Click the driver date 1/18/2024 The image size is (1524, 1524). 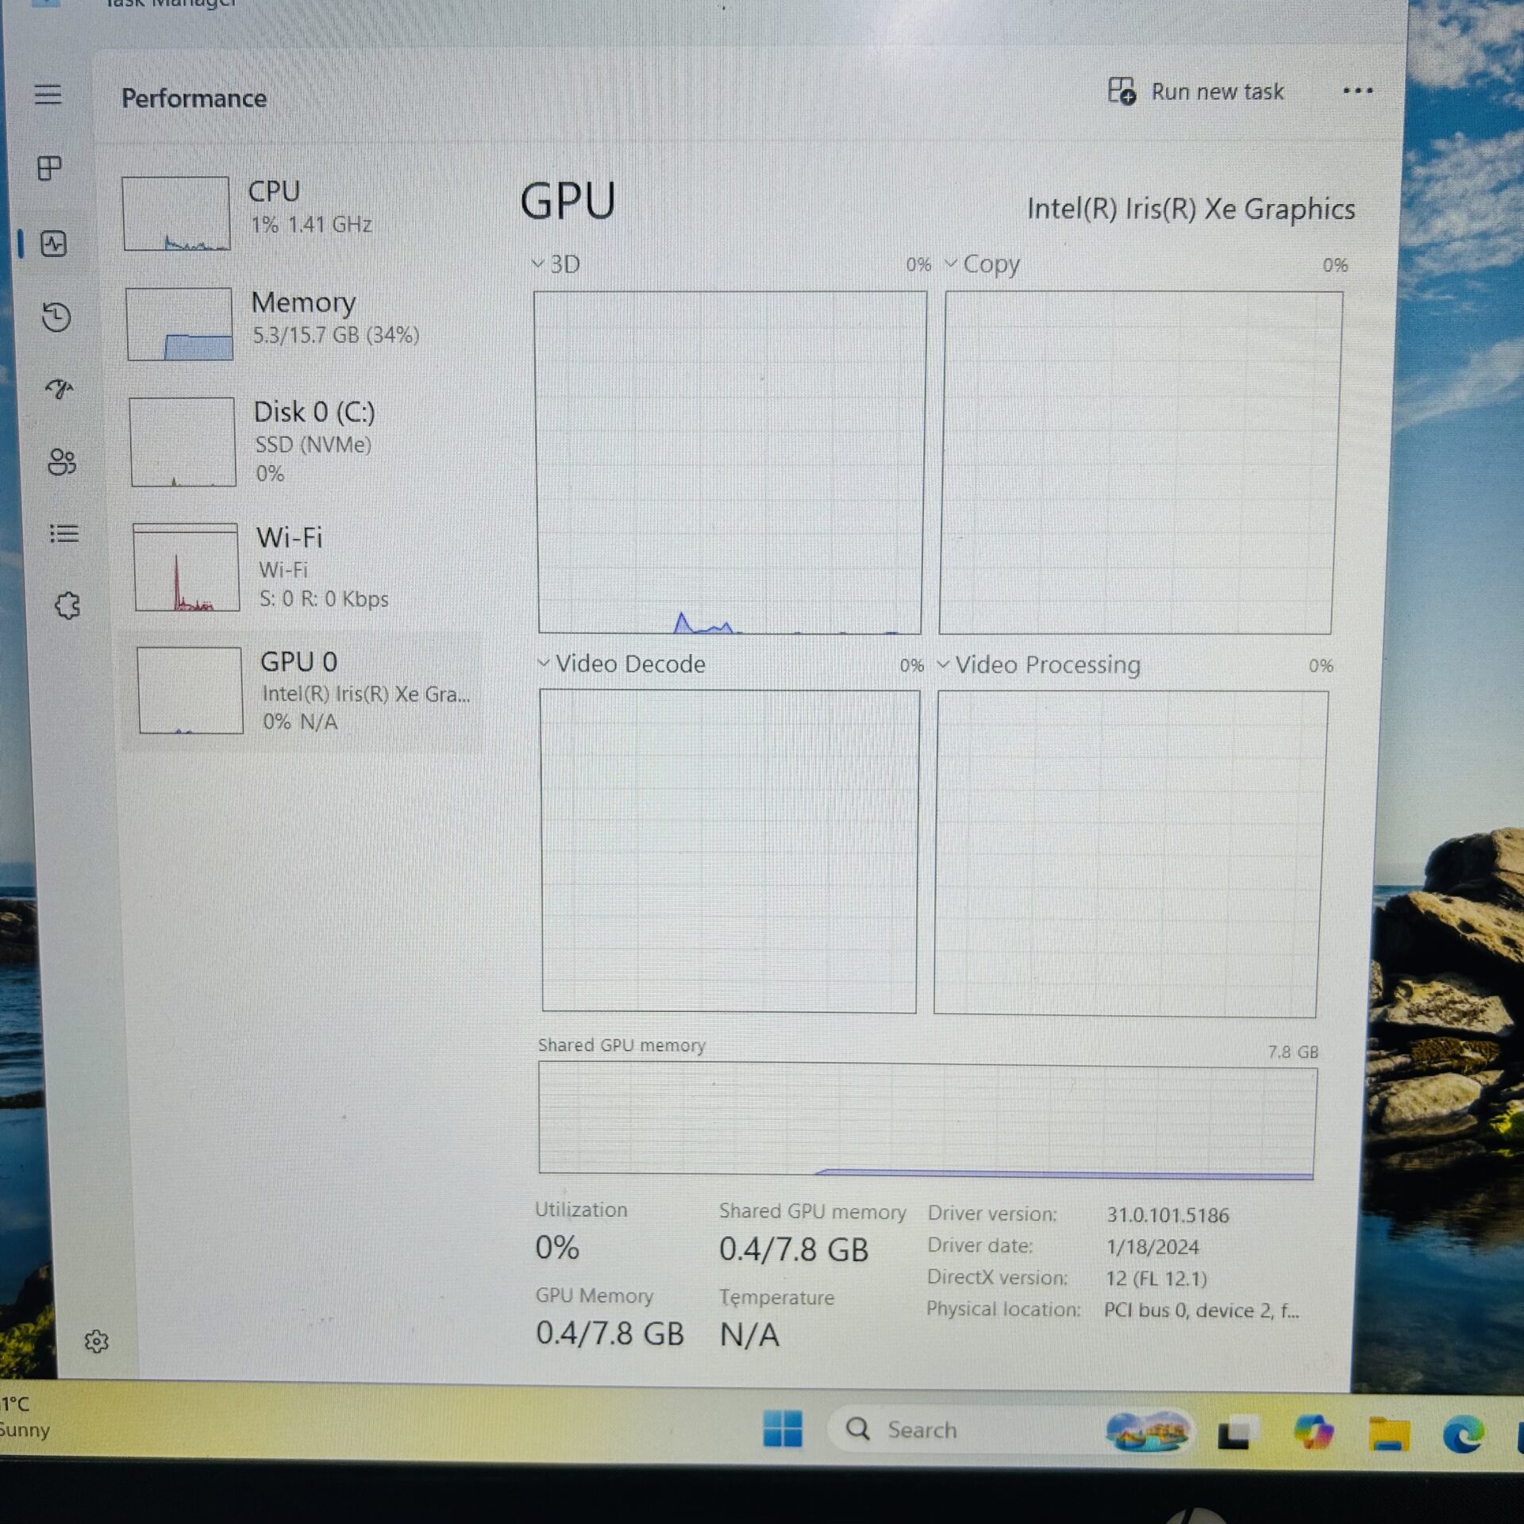pos(1153,1247)
